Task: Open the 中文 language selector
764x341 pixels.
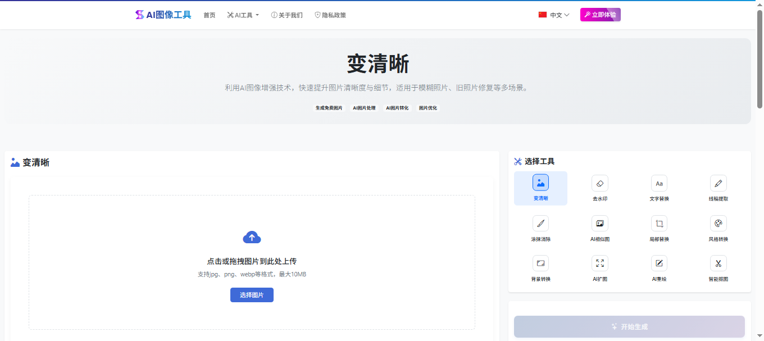Action: coord(553,15)
